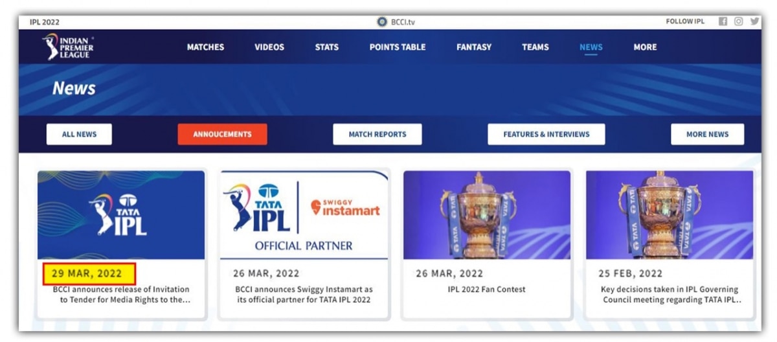Click the BCCI.tv emblem icon
Screen dimensions: 777x342
pos(382,22)
